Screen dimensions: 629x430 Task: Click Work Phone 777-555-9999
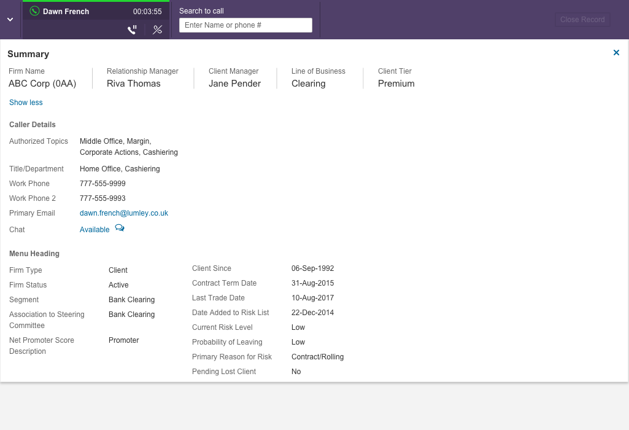click(102, 184)
